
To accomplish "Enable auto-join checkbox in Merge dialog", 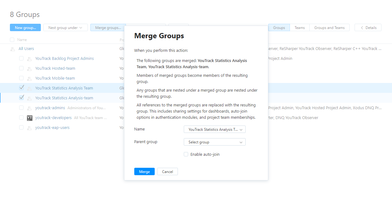I will click(186, 154).
